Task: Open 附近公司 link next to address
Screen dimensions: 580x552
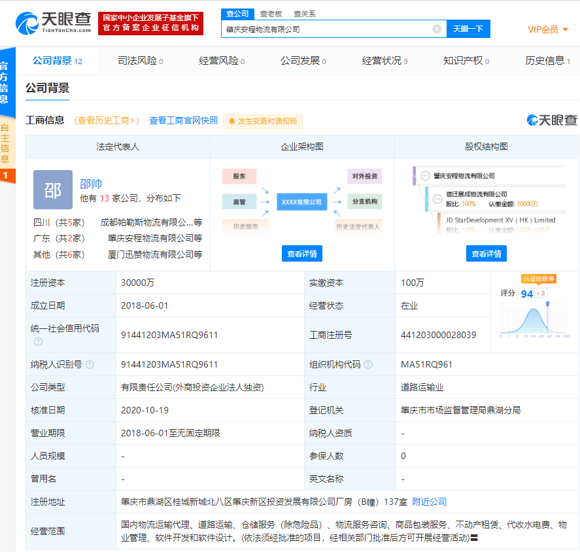Action: 429,502
